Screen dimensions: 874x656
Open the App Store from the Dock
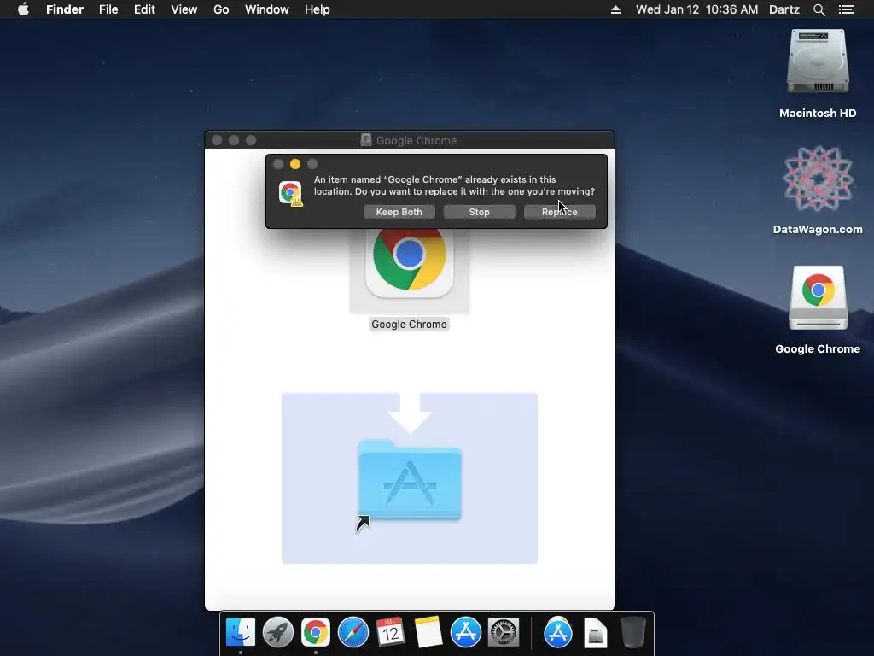(466, 633)
